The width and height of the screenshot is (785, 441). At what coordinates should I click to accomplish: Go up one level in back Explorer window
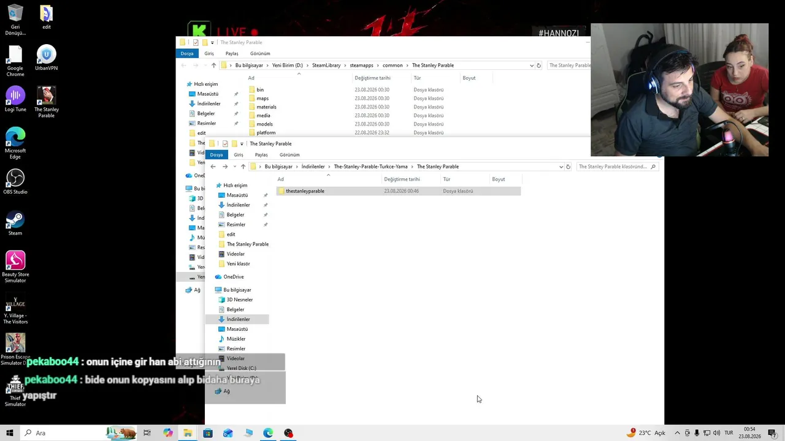213,66
